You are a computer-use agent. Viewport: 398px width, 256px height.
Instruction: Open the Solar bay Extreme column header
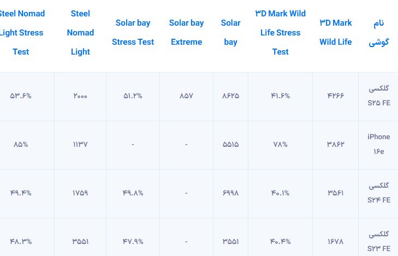[x=186, y=32]
